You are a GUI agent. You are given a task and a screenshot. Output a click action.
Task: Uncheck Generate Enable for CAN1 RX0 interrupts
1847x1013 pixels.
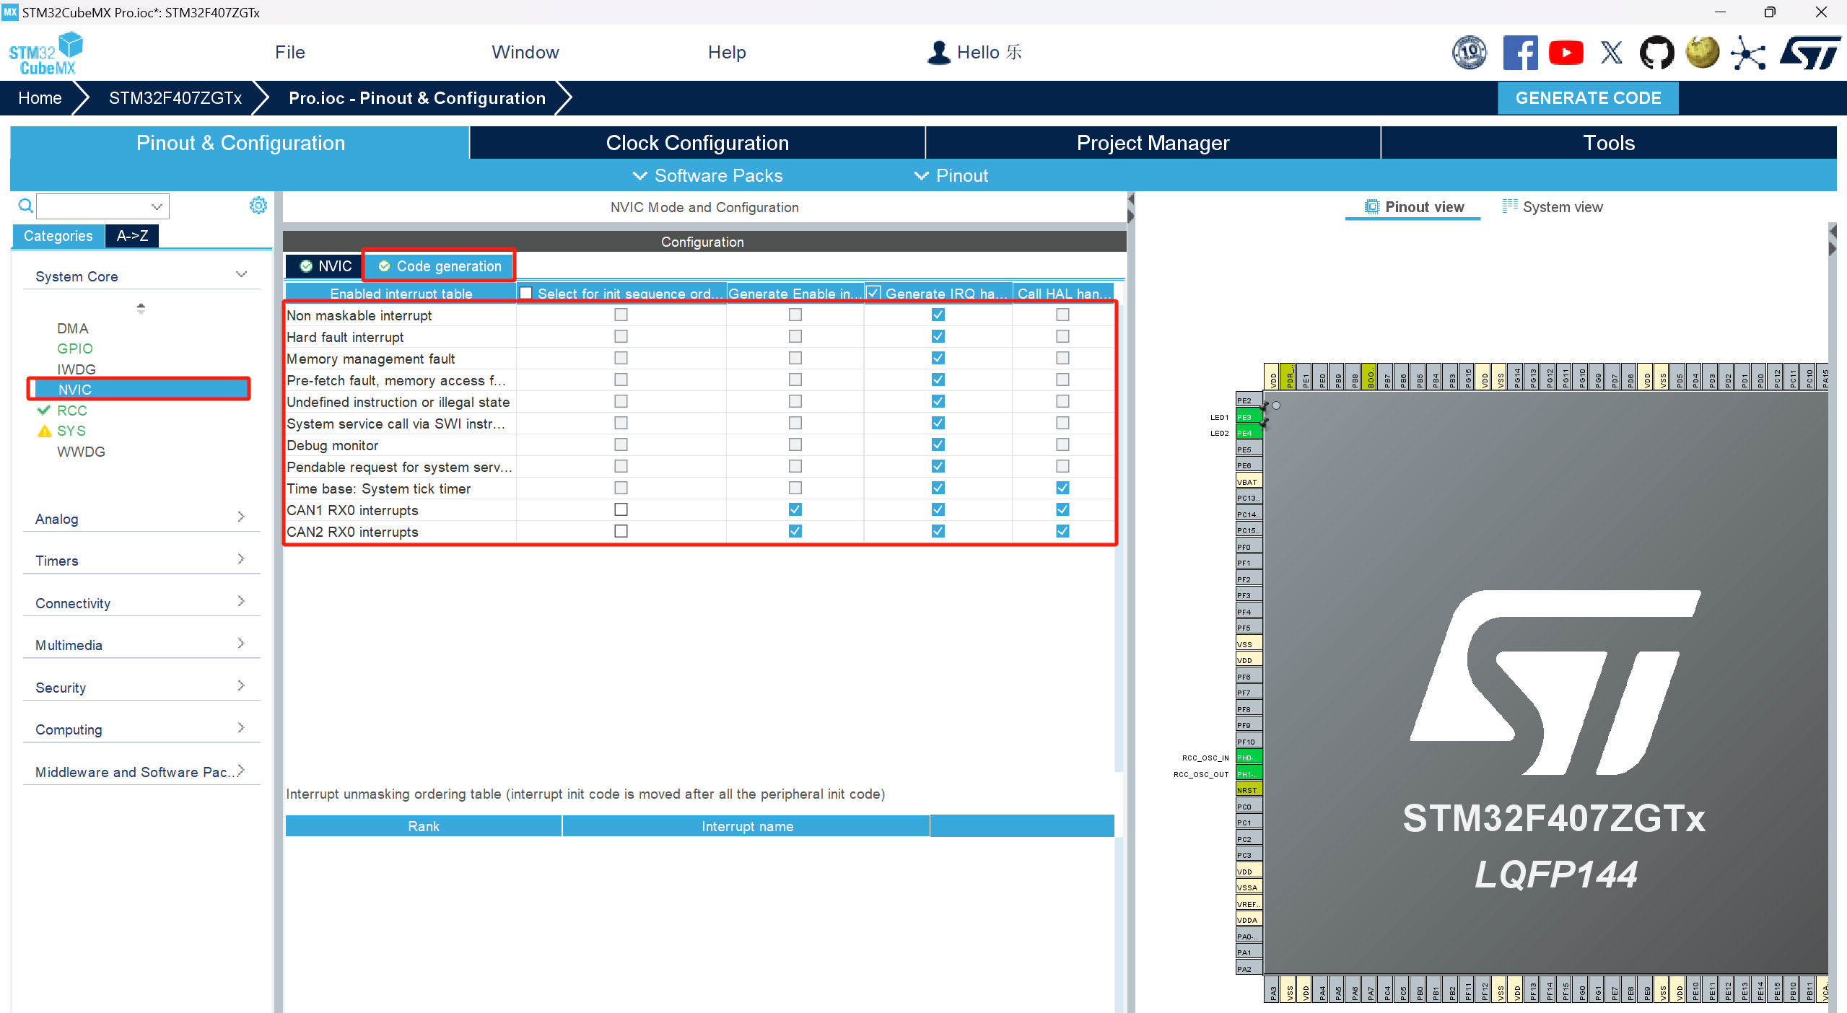[795, 509]
